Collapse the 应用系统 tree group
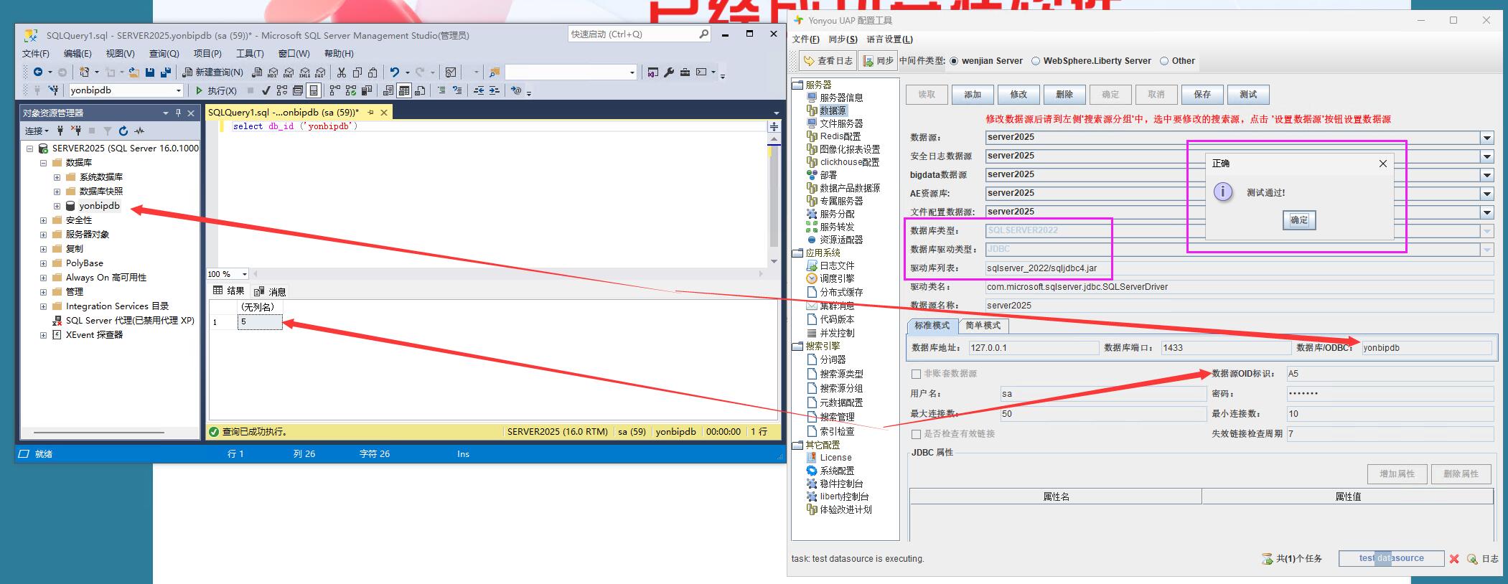Screen dimensions: 1508x584 [x=797, y=253]
